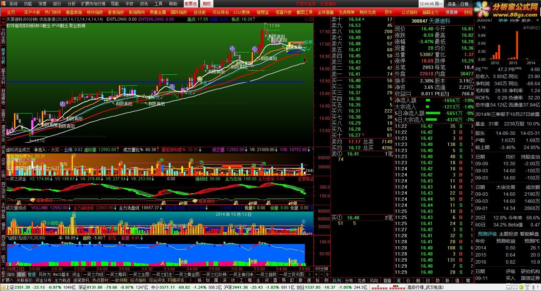The image size is (541, 291).
Task: Open 截图工具 from the red toolbar
Action: point(305,12)
